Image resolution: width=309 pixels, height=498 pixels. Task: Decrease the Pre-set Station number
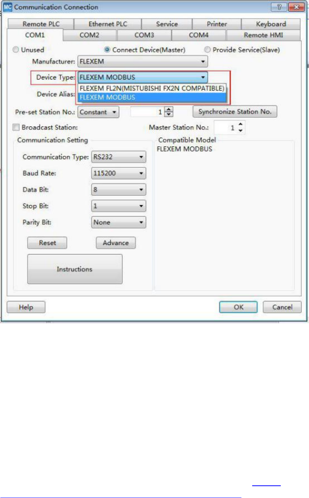point(169,115)
